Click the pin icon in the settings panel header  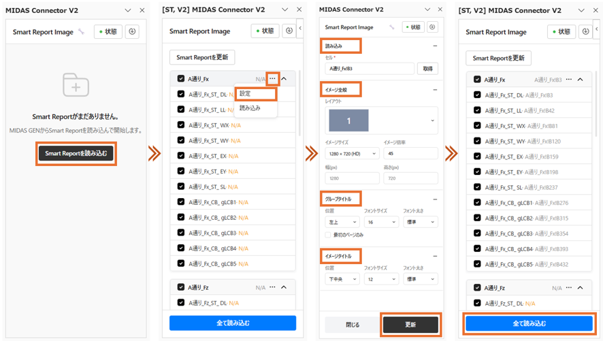click(391, 27)
